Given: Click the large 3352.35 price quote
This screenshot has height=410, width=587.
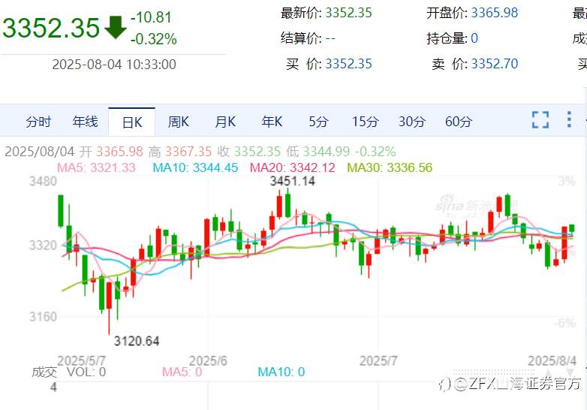Looking at the screenshot, I should coord(51,28).
